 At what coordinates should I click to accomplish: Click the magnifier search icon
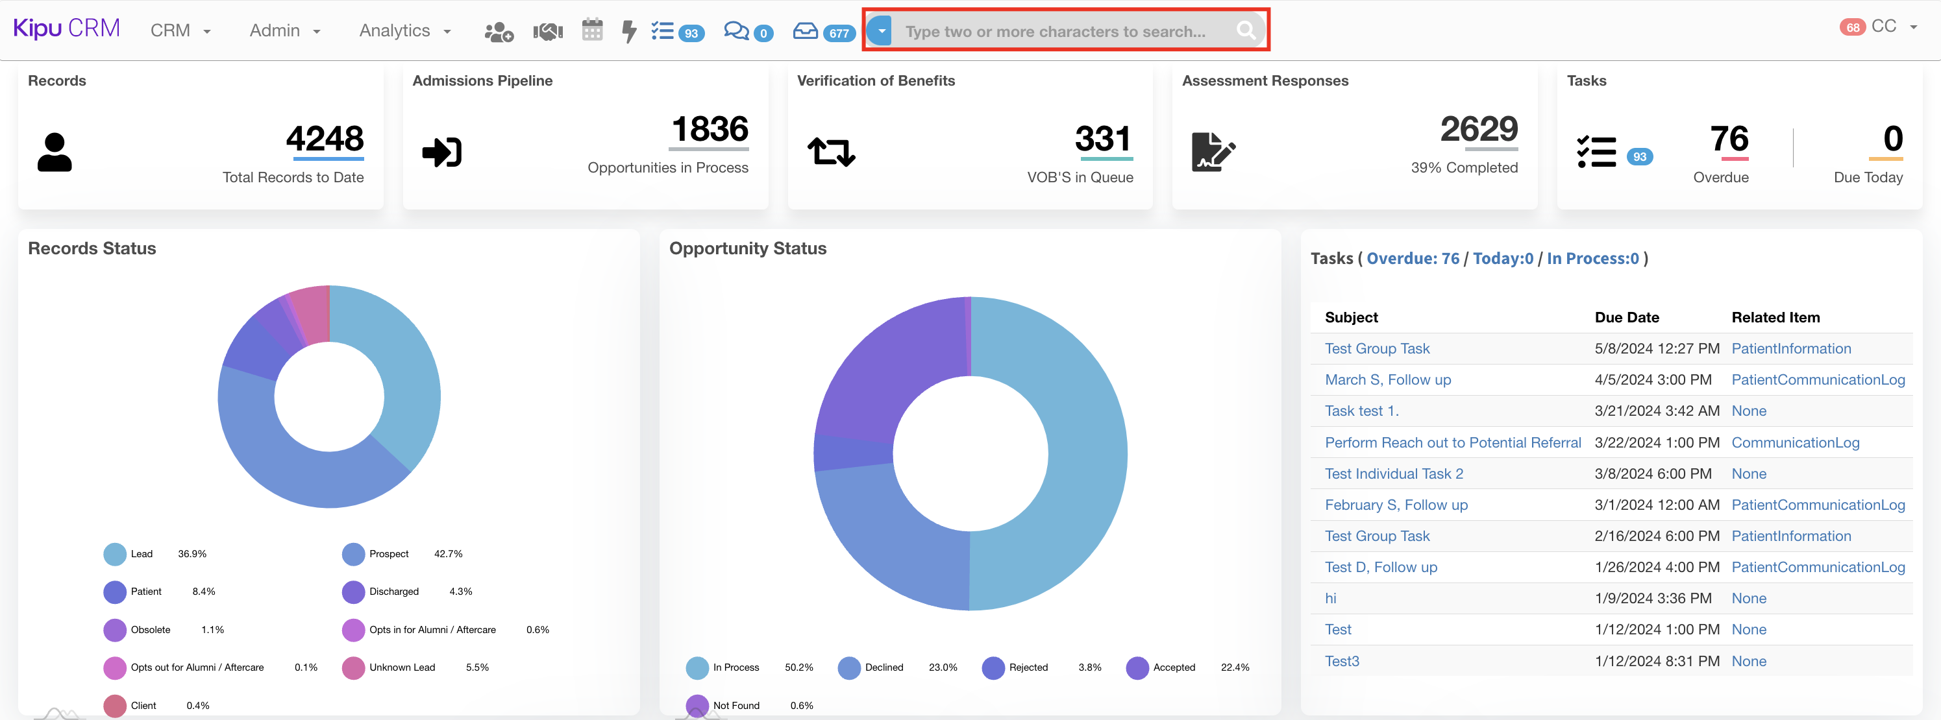1245,30
